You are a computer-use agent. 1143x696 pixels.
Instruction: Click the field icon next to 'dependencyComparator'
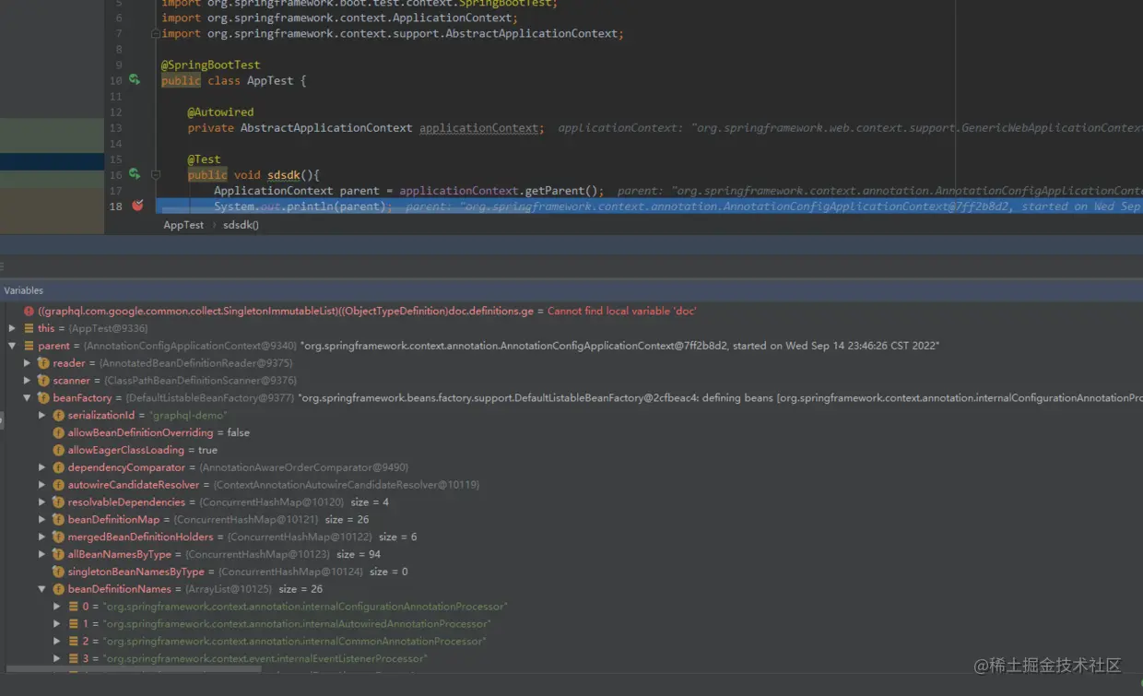pyautogui.click(x=58, y=467)
